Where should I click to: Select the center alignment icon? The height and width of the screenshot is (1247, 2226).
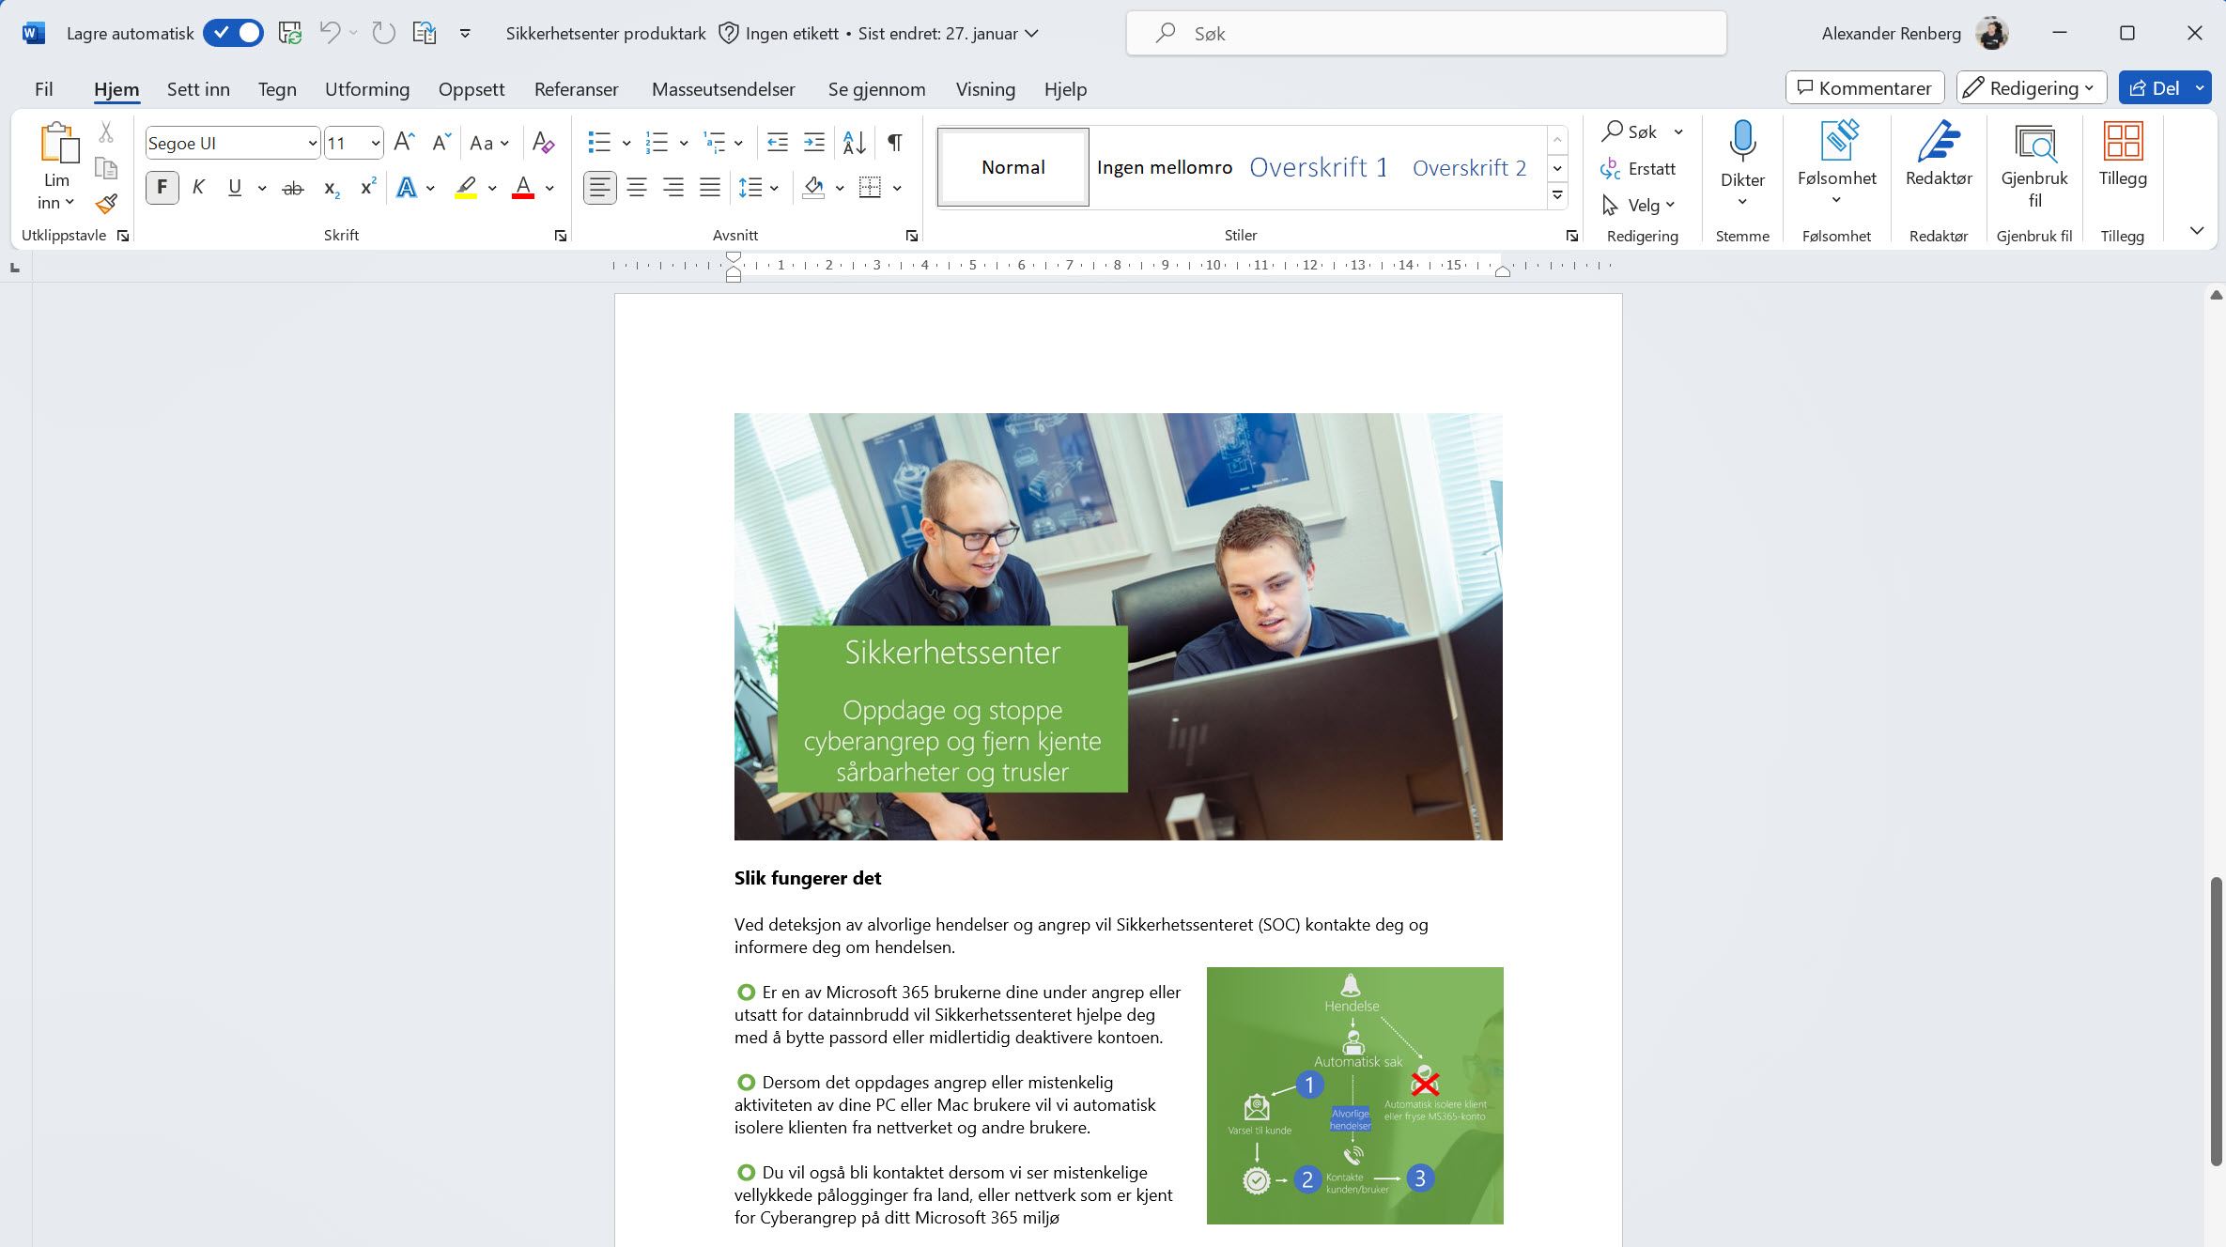coord(637,188)
